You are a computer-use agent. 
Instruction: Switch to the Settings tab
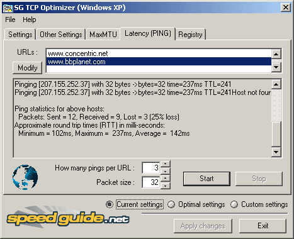click(20, 35)
